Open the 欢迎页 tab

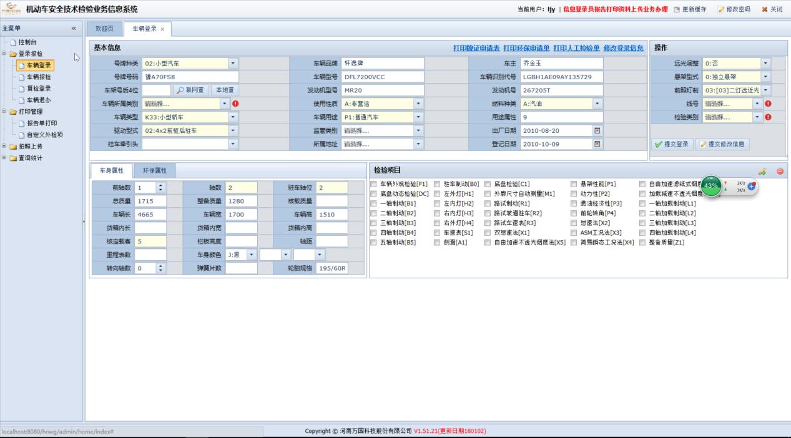coord(104,29)
